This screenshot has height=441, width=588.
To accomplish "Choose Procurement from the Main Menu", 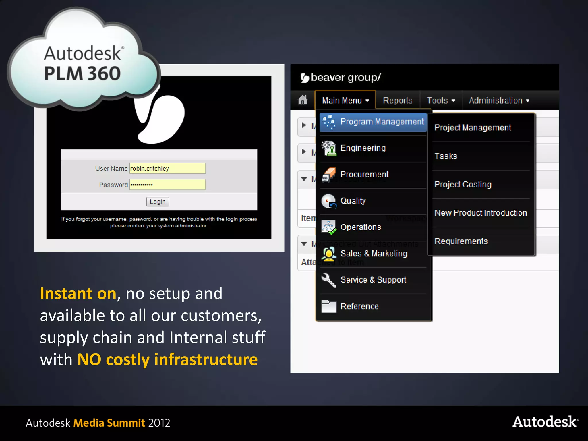I will (x=373, y=175).
